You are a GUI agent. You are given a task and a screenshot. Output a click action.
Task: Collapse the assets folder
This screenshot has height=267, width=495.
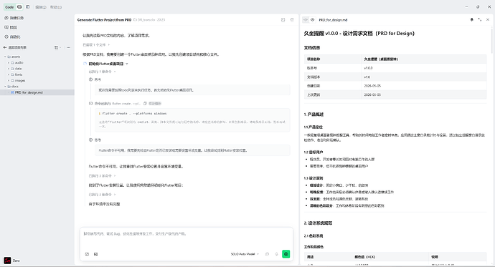(x=5, y=57)
